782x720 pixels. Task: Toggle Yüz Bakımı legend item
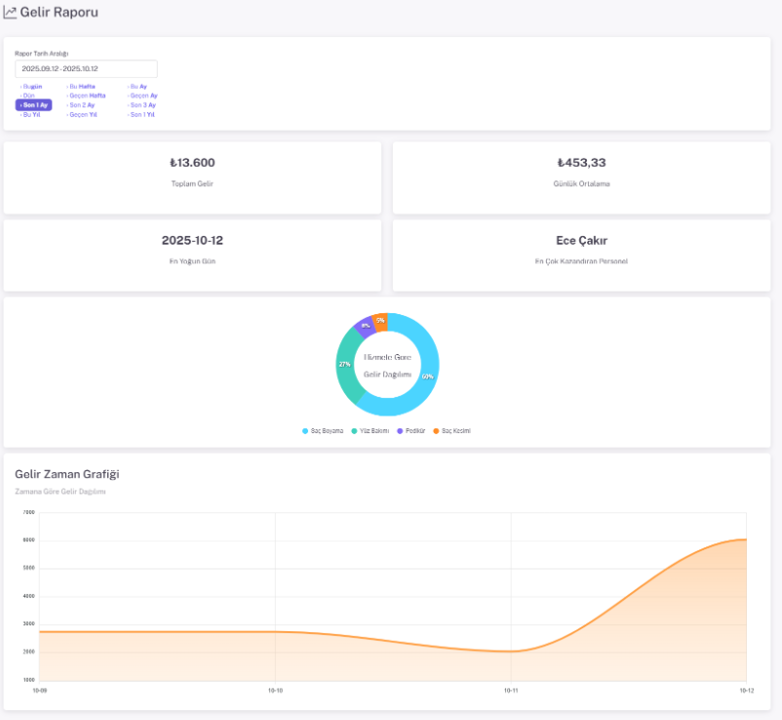pos(371,430)
